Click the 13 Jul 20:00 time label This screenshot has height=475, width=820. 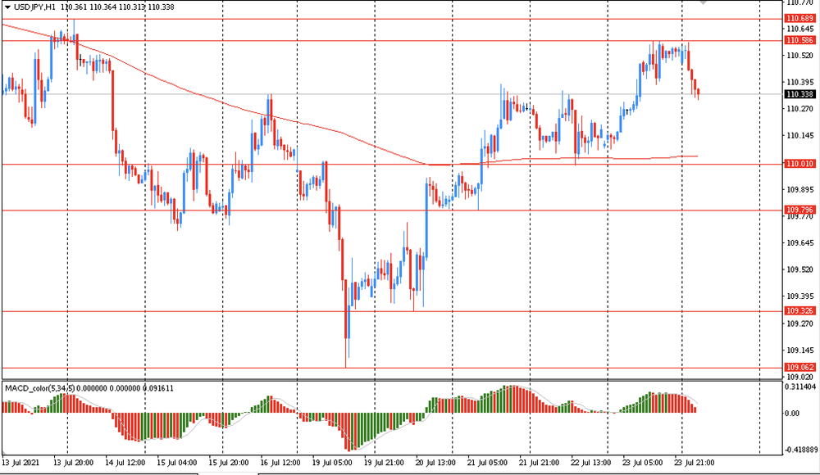73,463
